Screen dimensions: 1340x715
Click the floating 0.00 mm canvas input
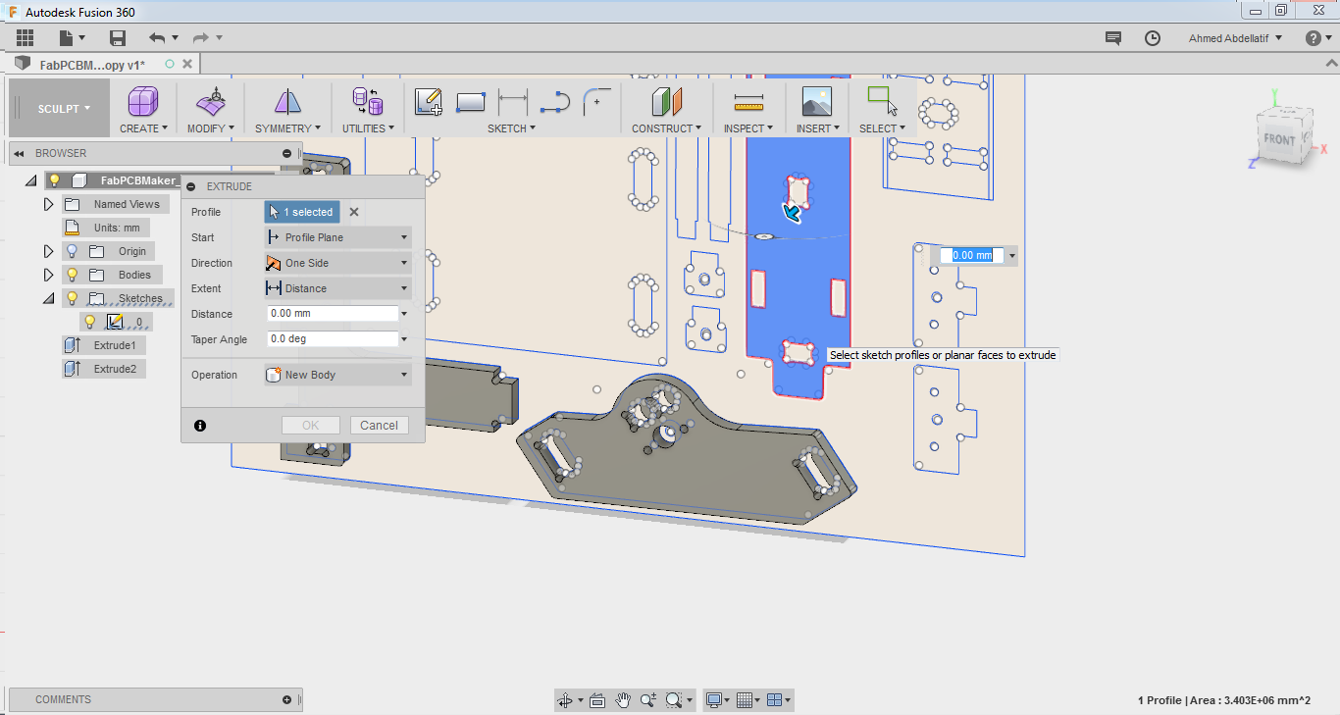pos(972,255)
